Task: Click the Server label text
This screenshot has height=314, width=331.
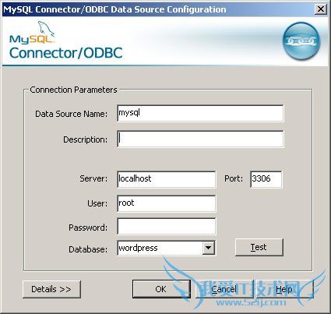Action: [93, 178]
